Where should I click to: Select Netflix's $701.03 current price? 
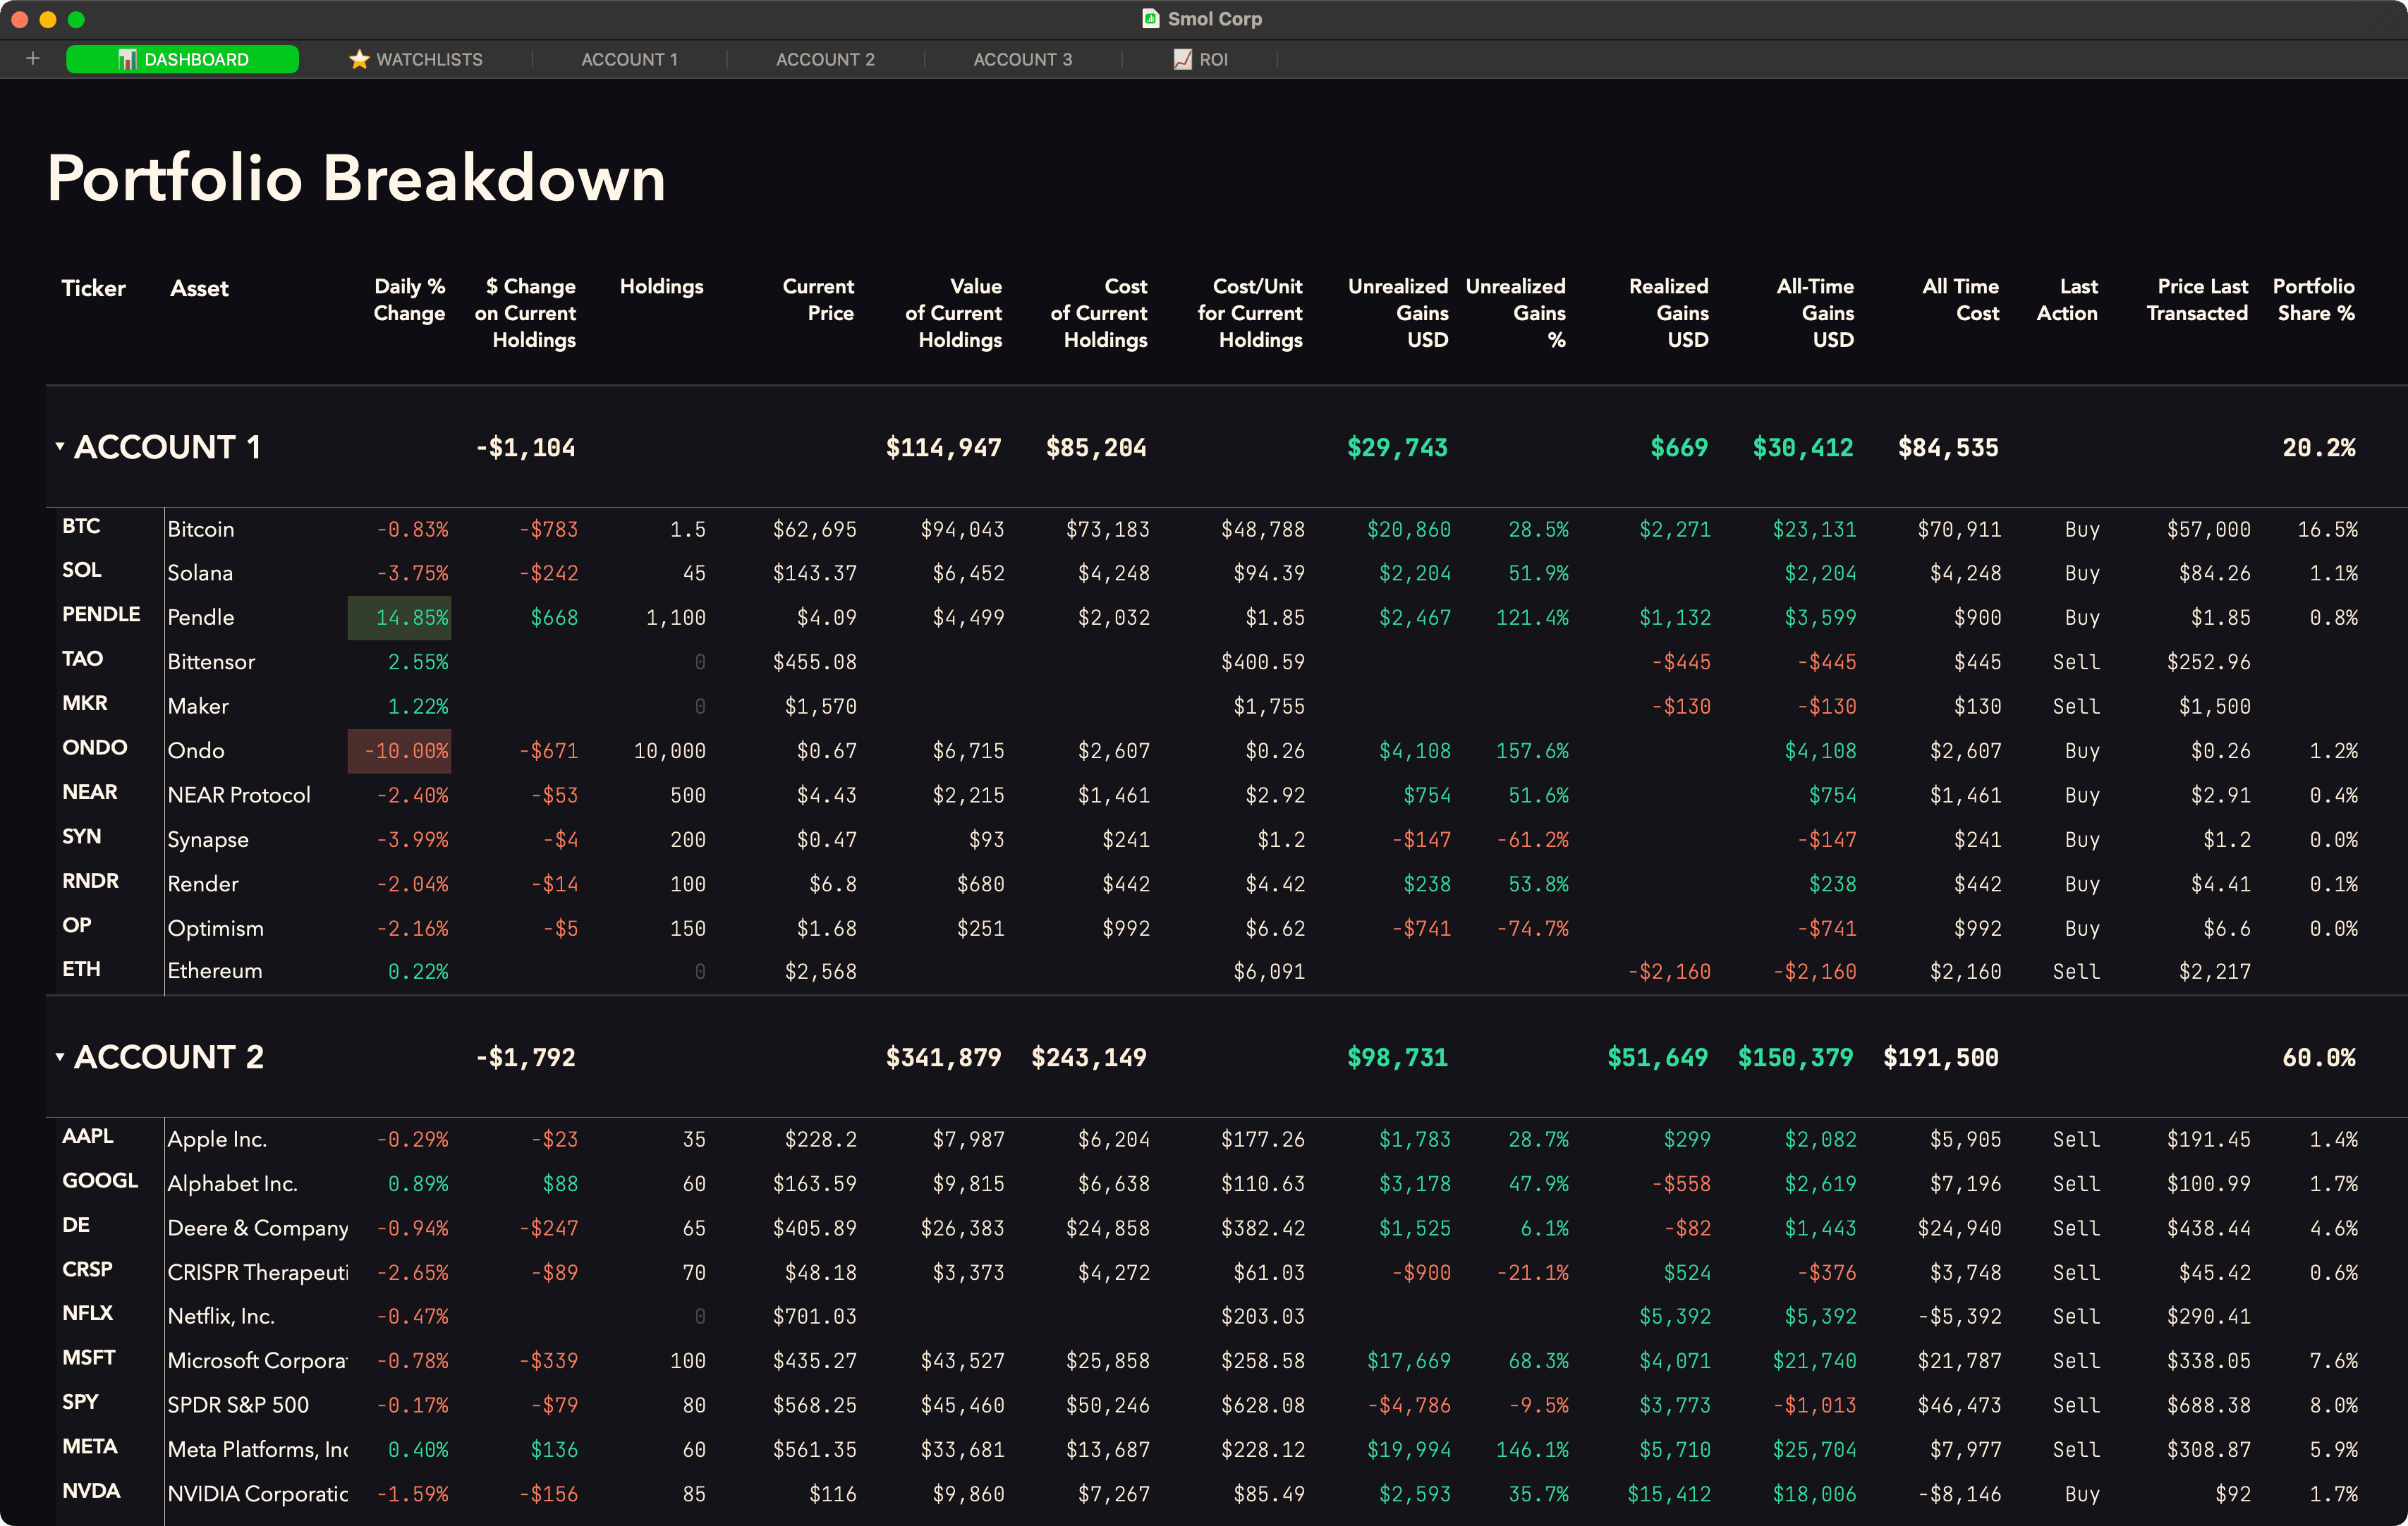814,1316
